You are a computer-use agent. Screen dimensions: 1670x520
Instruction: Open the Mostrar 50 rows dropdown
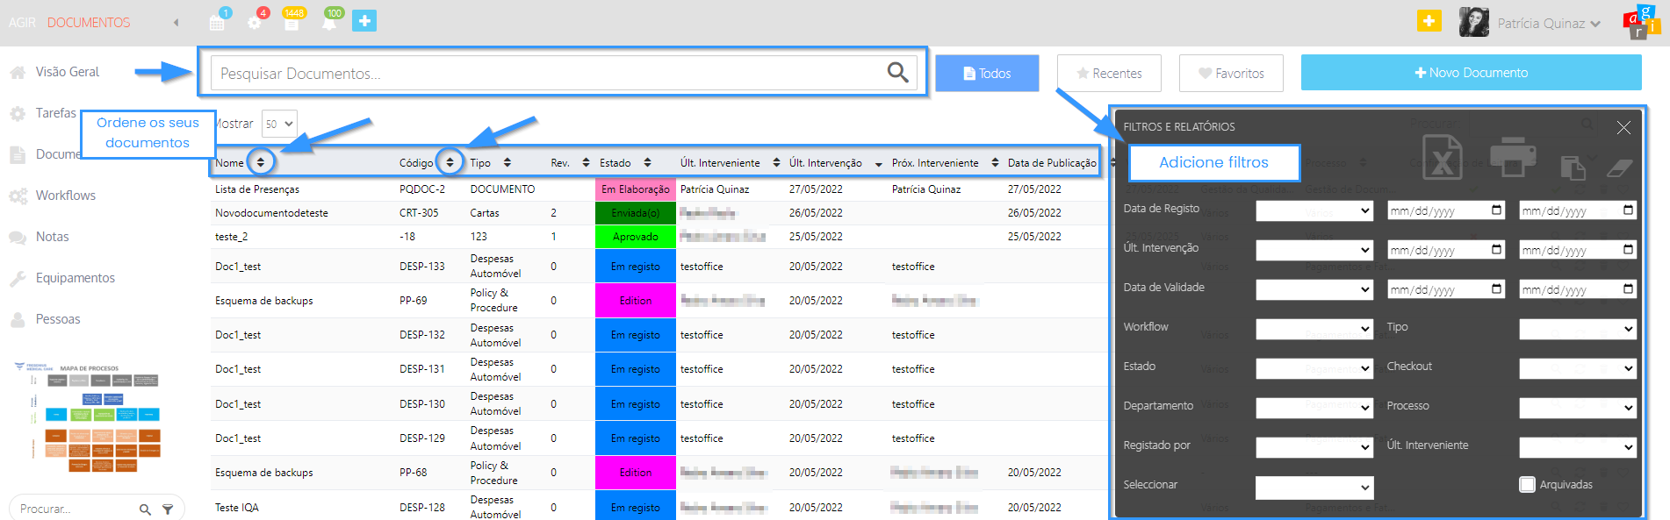[280, 124]
